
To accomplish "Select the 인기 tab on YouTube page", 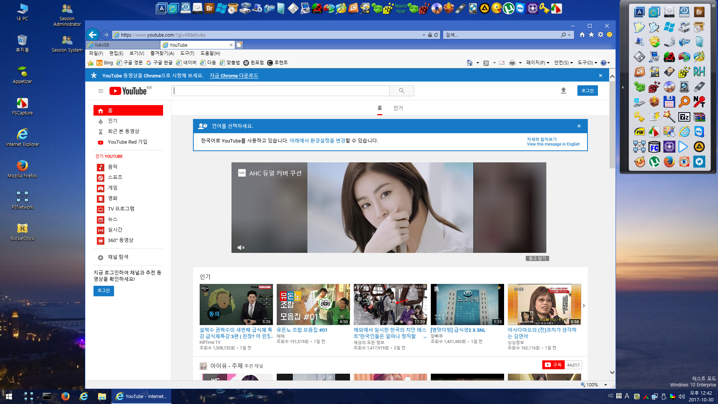I will click(398, 108).
